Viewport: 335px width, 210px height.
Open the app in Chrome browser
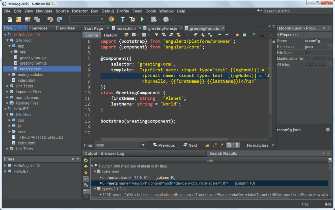pos(111,20)
